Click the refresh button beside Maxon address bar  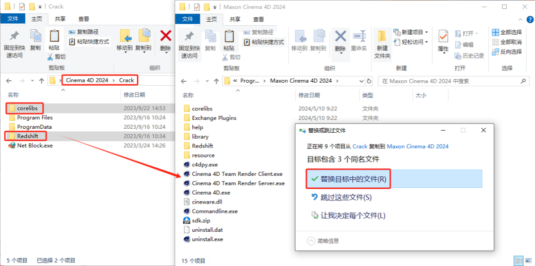369,81
